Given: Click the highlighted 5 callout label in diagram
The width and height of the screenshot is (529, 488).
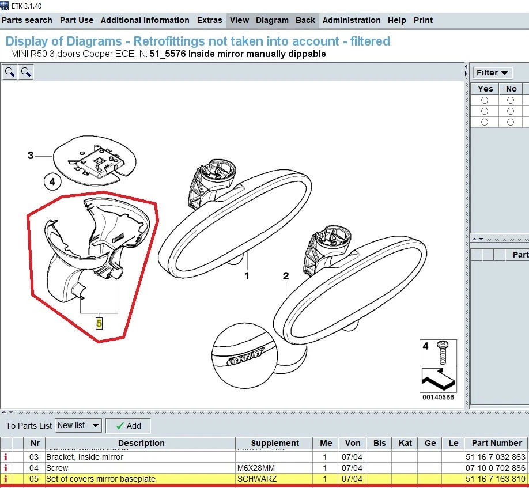Looking at the screenshot, I should click(x=99, y=324).
